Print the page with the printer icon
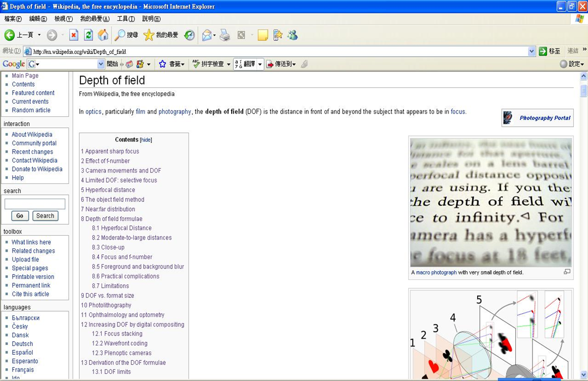588x381 pixels. click(x=225, y=35)
